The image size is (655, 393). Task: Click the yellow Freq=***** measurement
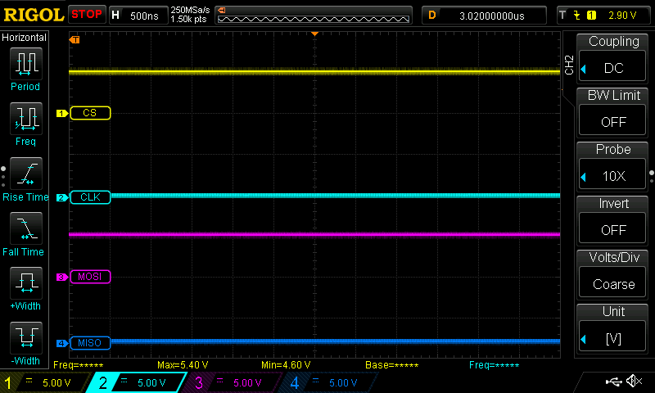(78, 365)
